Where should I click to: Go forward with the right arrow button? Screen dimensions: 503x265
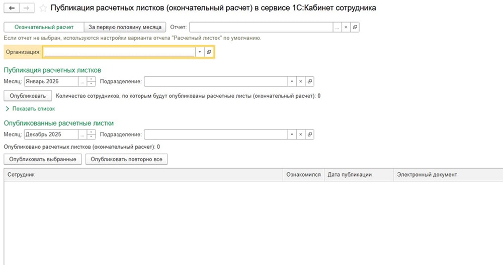click(27, 8)
